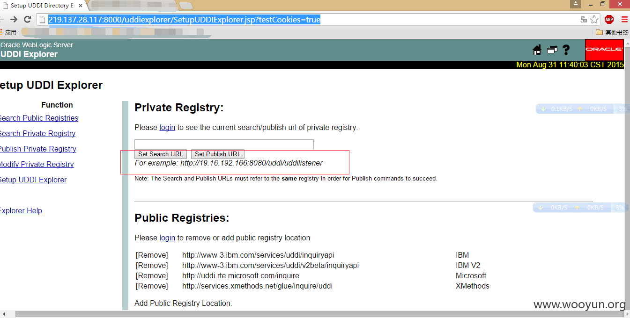The width and height of the screenshot is (630, 318).
Task: Click the uddi.rte.microsoft.com inquire URL
Action: tap(241, 275)
